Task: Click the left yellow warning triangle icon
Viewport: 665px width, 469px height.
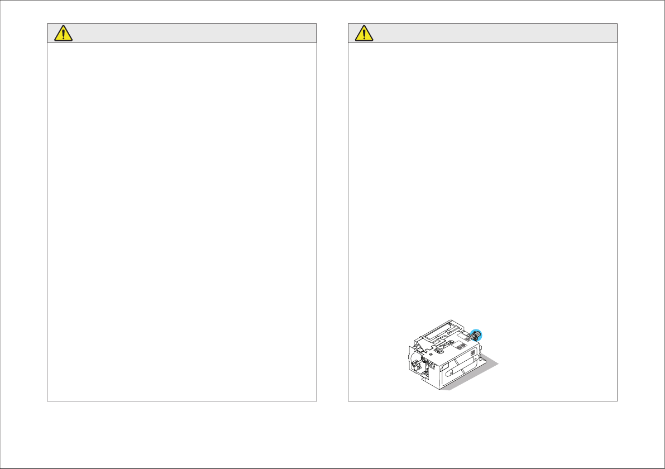Action: (x=63, y=33)
